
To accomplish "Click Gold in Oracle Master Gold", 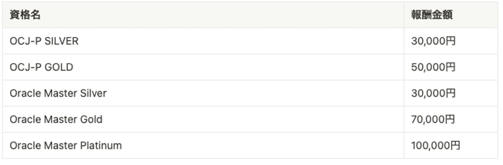I will [92, 120].
